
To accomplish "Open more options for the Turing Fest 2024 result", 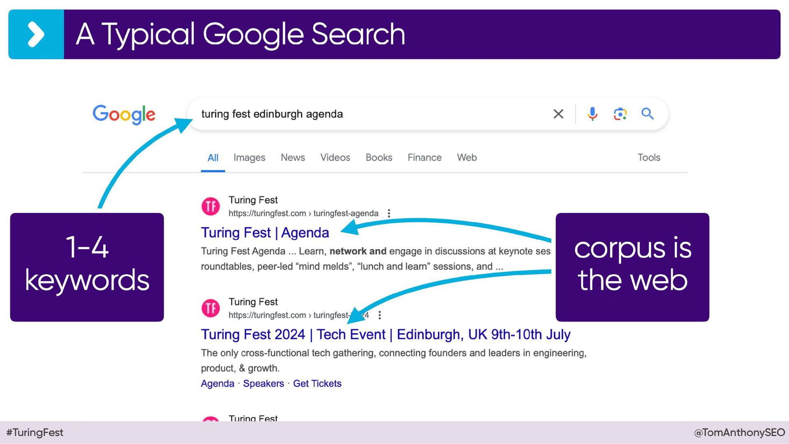I will point(380,315).
